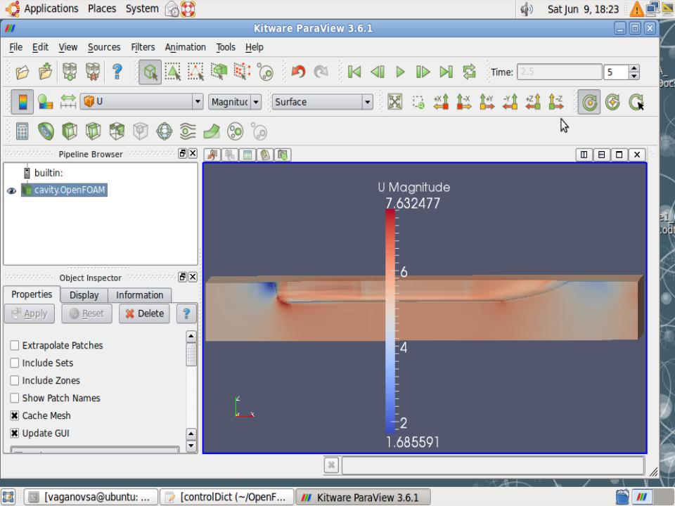Screen dimensions: 675x506
Task: Open the Calculator filter
Action: (22, 131)
